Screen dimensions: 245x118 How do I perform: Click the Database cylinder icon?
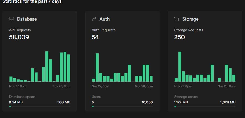tap(11, 19)
